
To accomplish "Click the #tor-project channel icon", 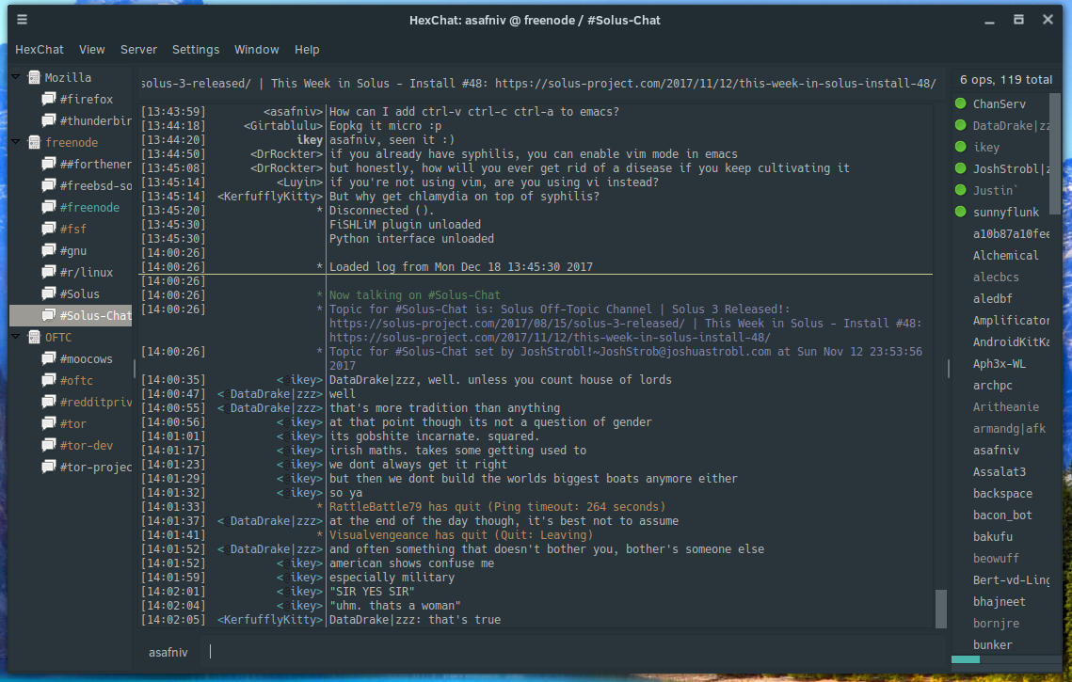I will click(x=49, y=467).
